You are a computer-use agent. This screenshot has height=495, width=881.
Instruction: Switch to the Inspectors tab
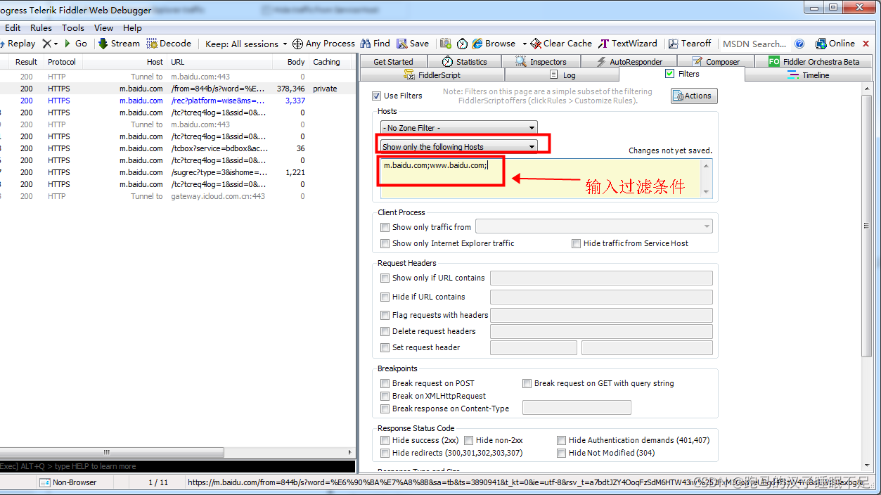541,62
